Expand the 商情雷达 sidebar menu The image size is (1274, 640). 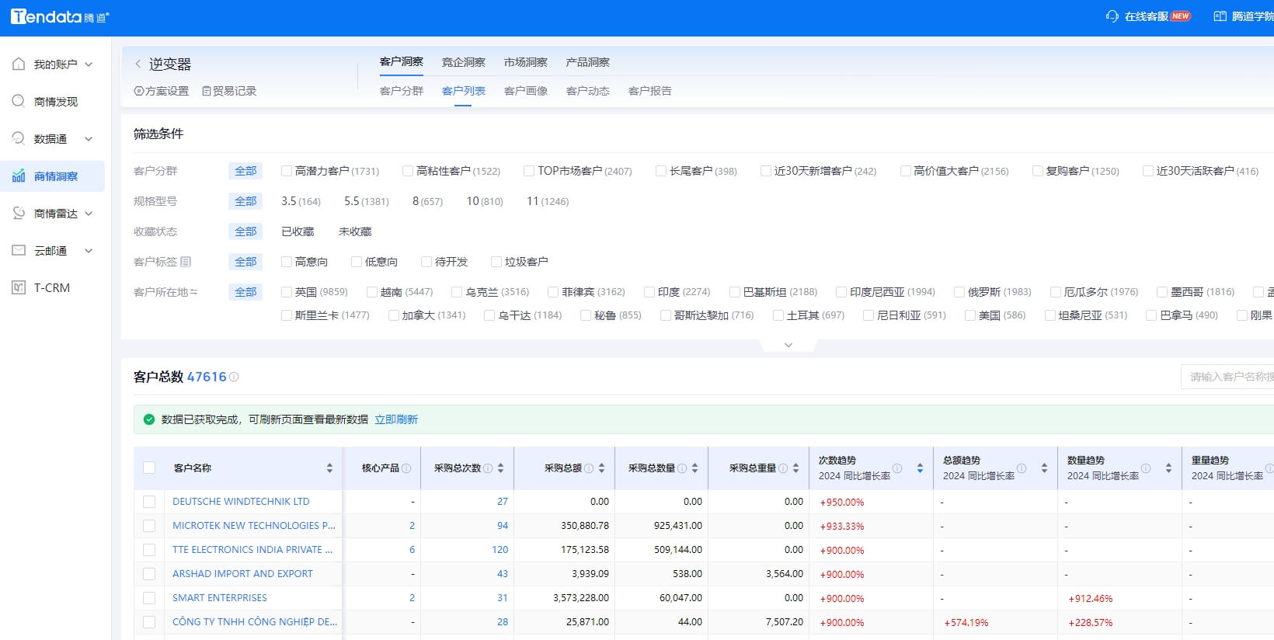coord(89,214)
